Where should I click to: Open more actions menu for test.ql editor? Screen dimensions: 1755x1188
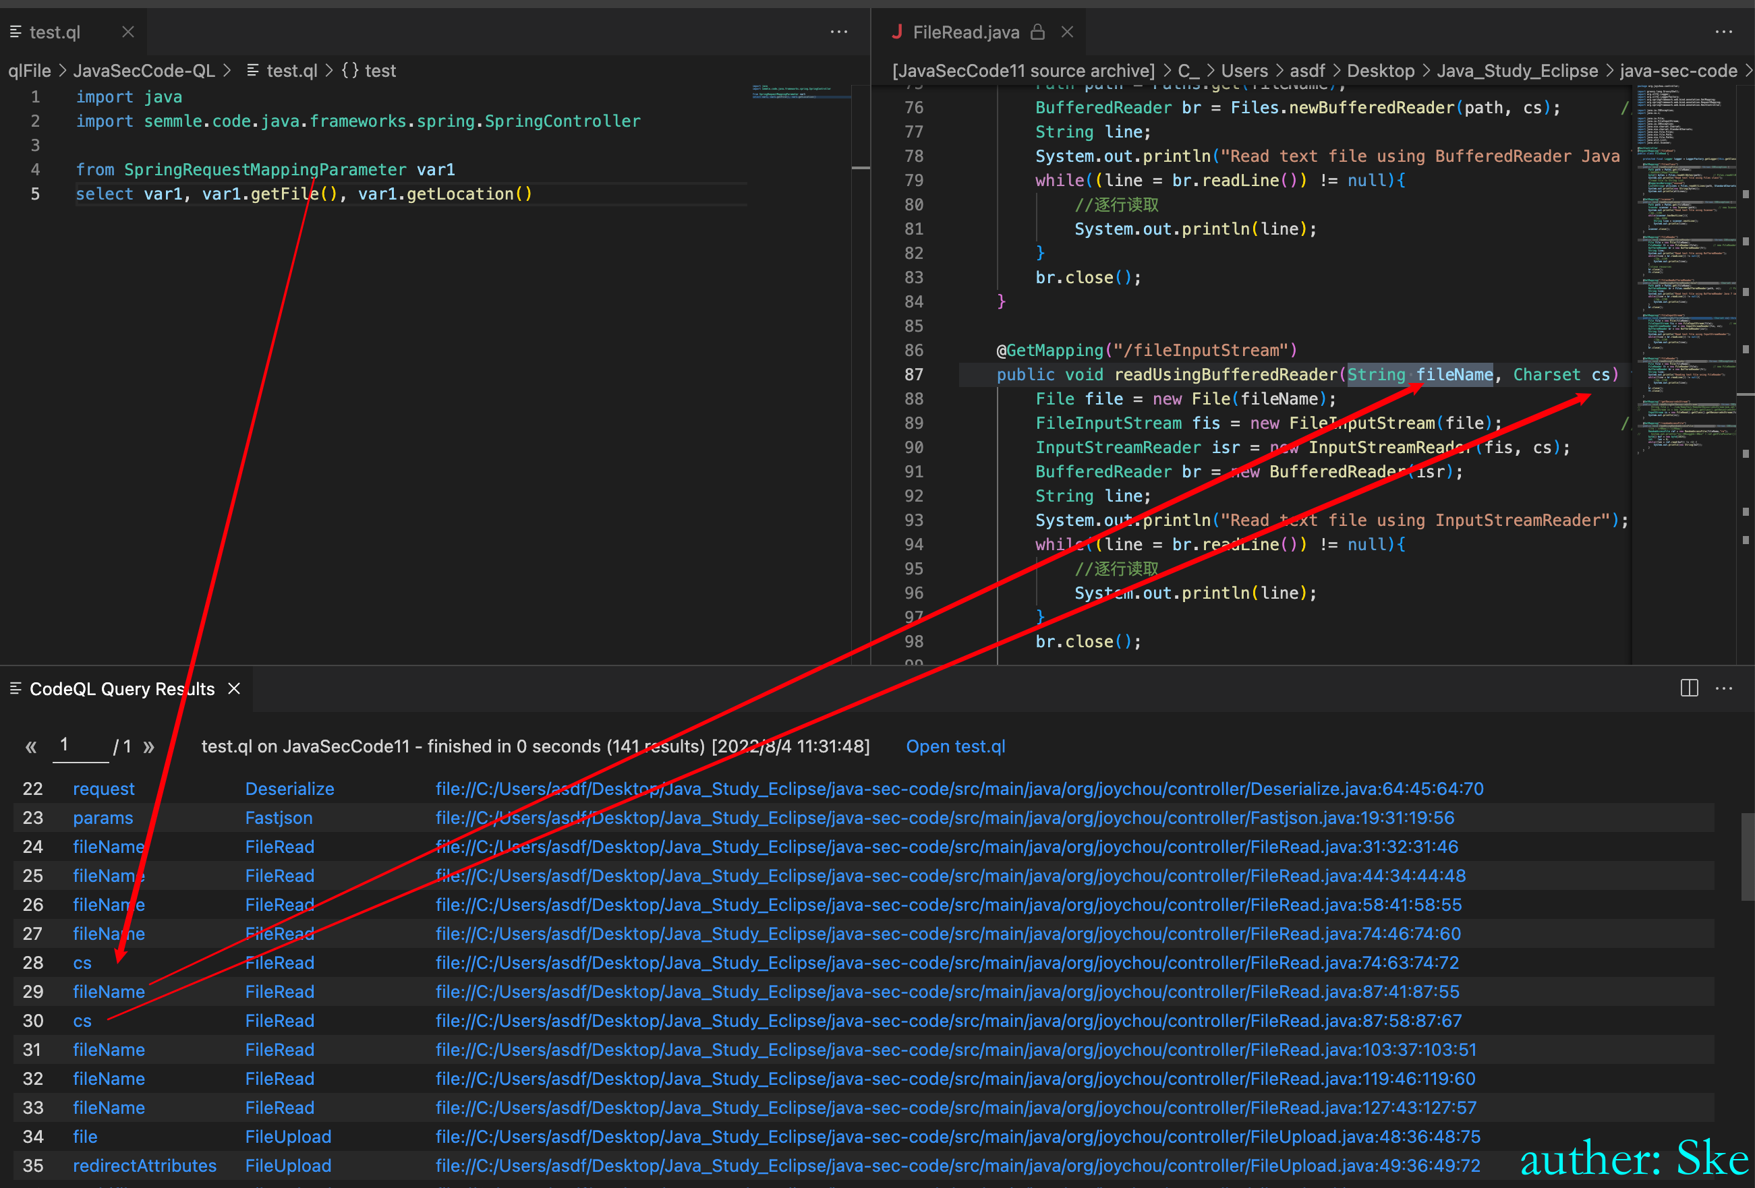click(x=839, y=32)
